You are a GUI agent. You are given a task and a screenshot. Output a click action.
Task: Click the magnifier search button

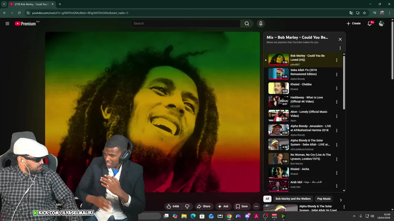[247, 23]
